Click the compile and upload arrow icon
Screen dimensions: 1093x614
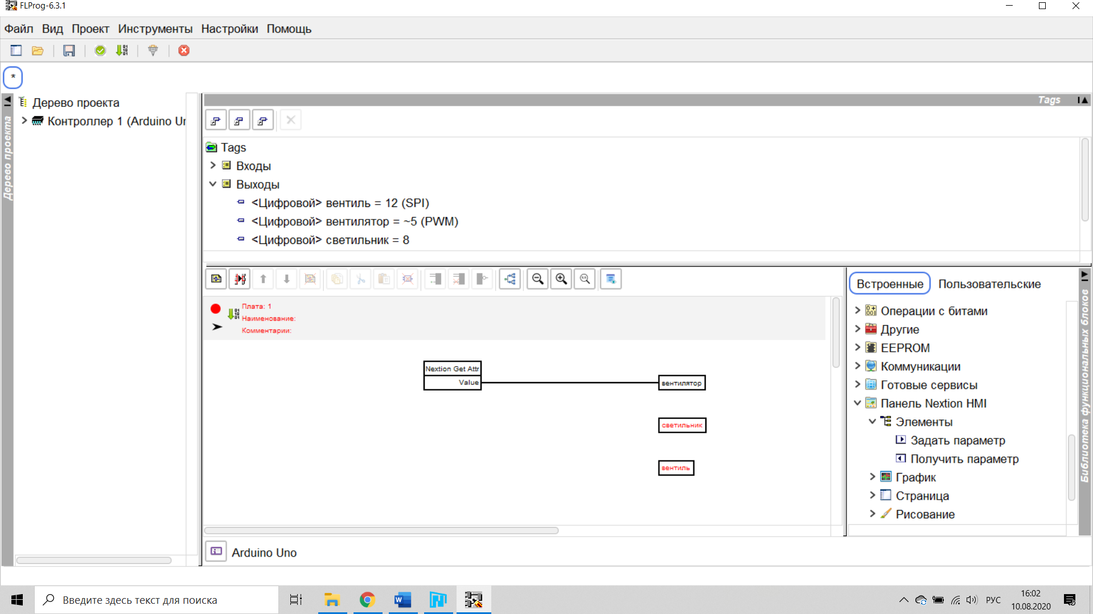point(122,51)
